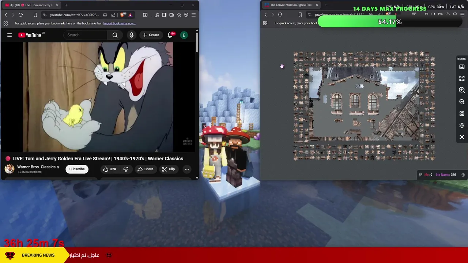The width and height of the screenshot is (468, 263).
Task: Open the browser main menu in YouTube window
Action: (193, 15)
